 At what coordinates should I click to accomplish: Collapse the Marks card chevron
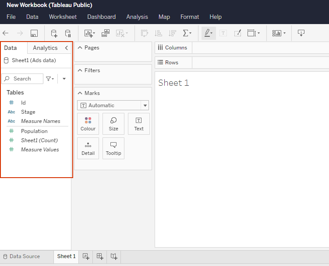coord(80,93)
